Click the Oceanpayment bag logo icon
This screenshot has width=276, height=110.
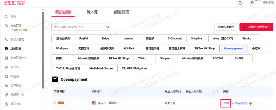[x=55, y=79]
